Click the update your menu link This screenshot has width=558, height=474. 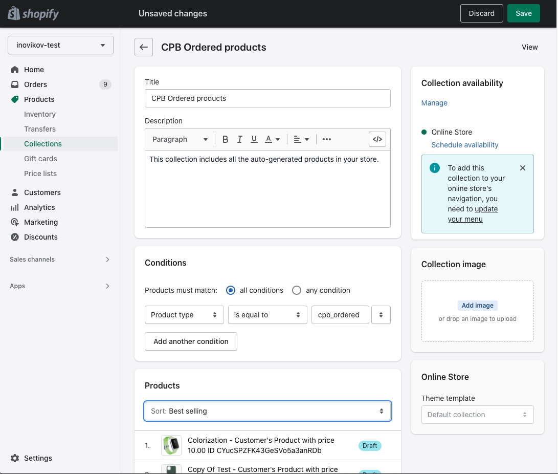coord(473,214)
